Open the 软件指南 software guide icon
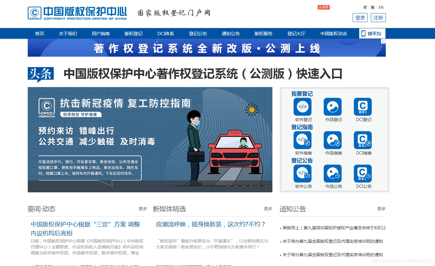 (x=303, y=140)
